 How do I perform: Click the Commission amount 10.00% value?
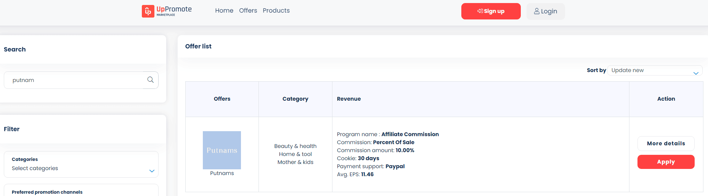coord(405,150)
